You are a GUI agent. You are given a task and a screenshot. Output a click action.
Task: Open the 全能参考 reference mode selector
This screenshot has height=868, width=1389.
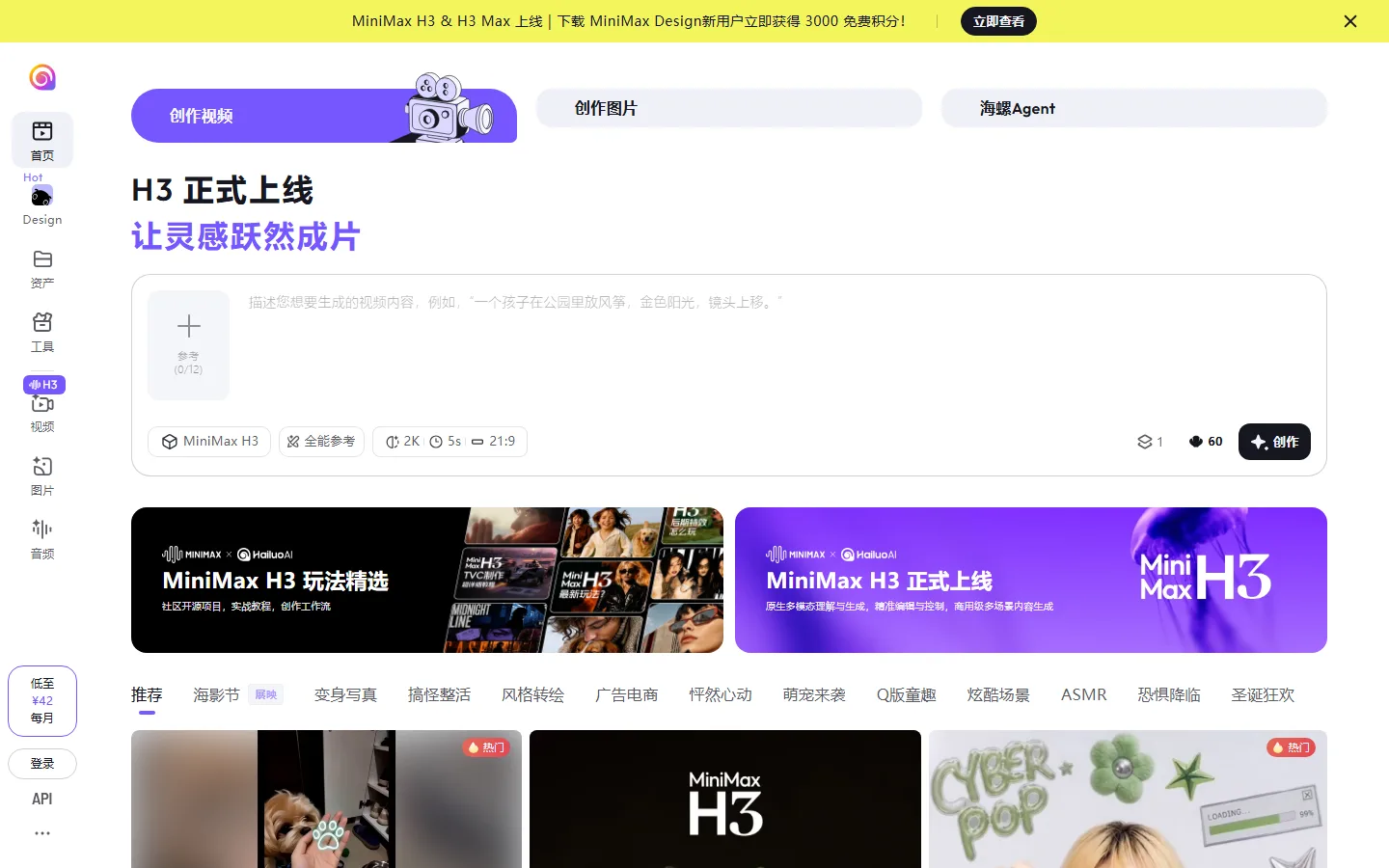tap(321, 442)
